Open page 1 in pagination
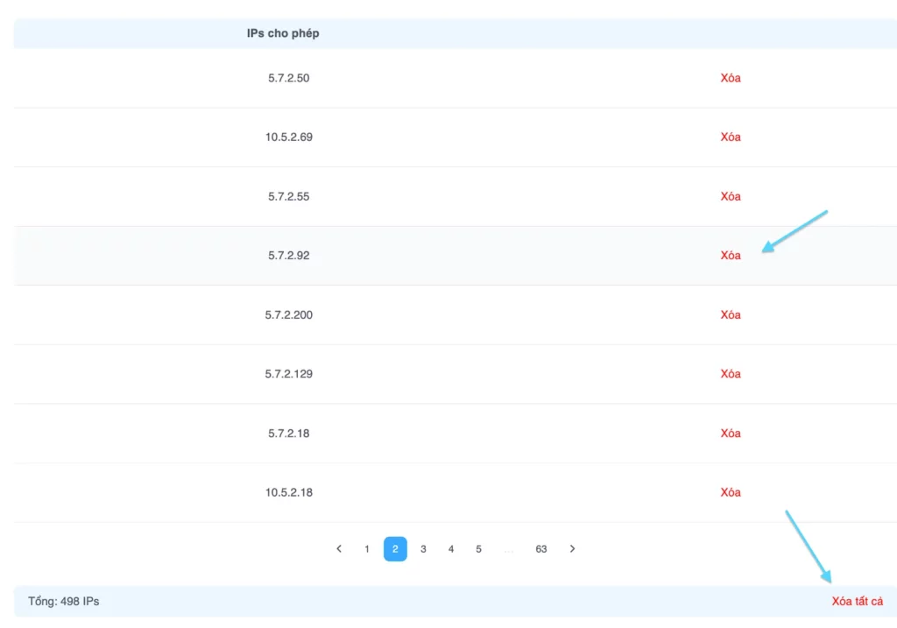The width and height of the screenshot is (897, 628). (x=367, y=549)
